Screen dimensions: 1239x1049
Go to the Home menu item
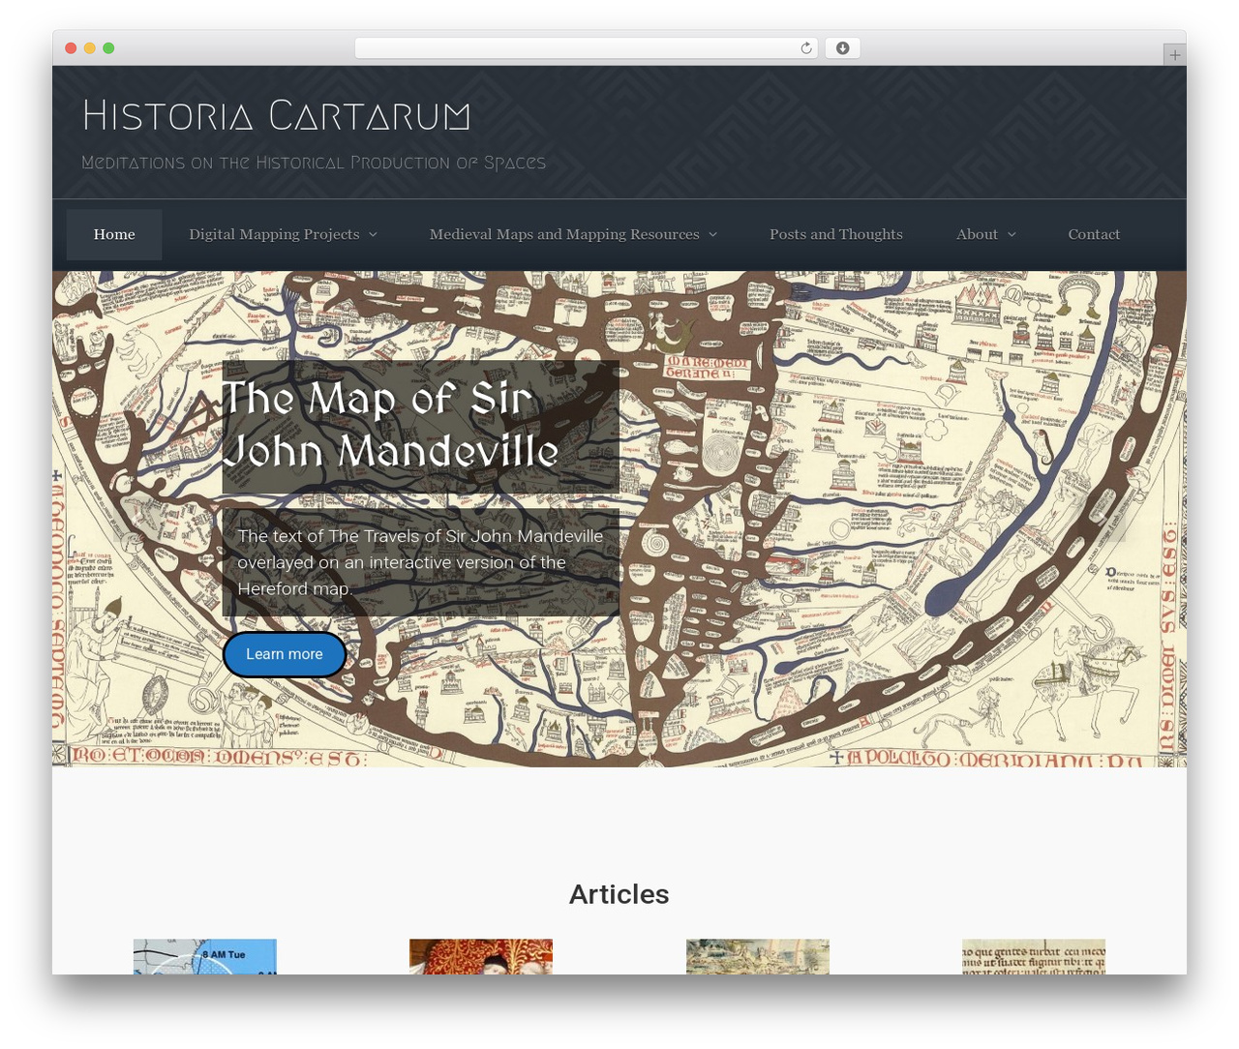click(x=114, y=234)
